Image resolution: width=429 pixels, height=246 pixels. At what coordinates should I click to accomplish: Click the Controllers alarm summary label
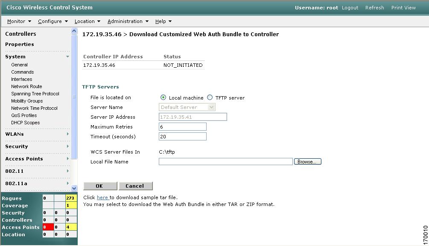[x=17, y=220]
